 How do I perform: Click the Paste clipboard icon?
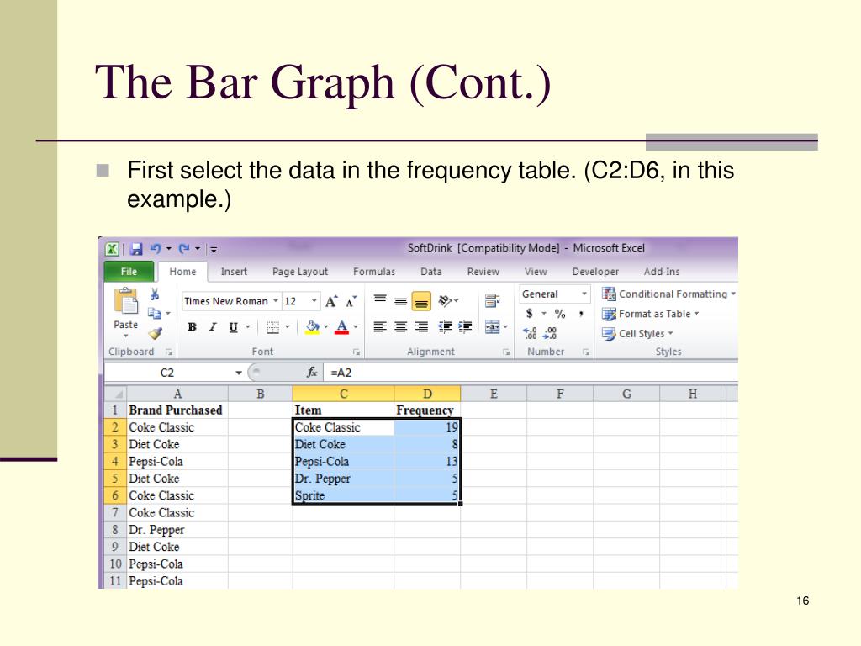pos(126,301)
